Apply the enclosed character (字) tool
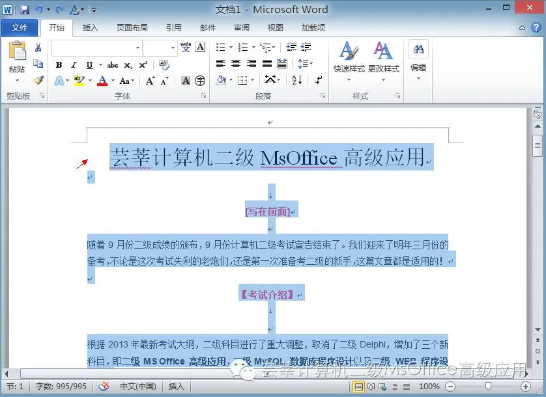 click(200, 81)
